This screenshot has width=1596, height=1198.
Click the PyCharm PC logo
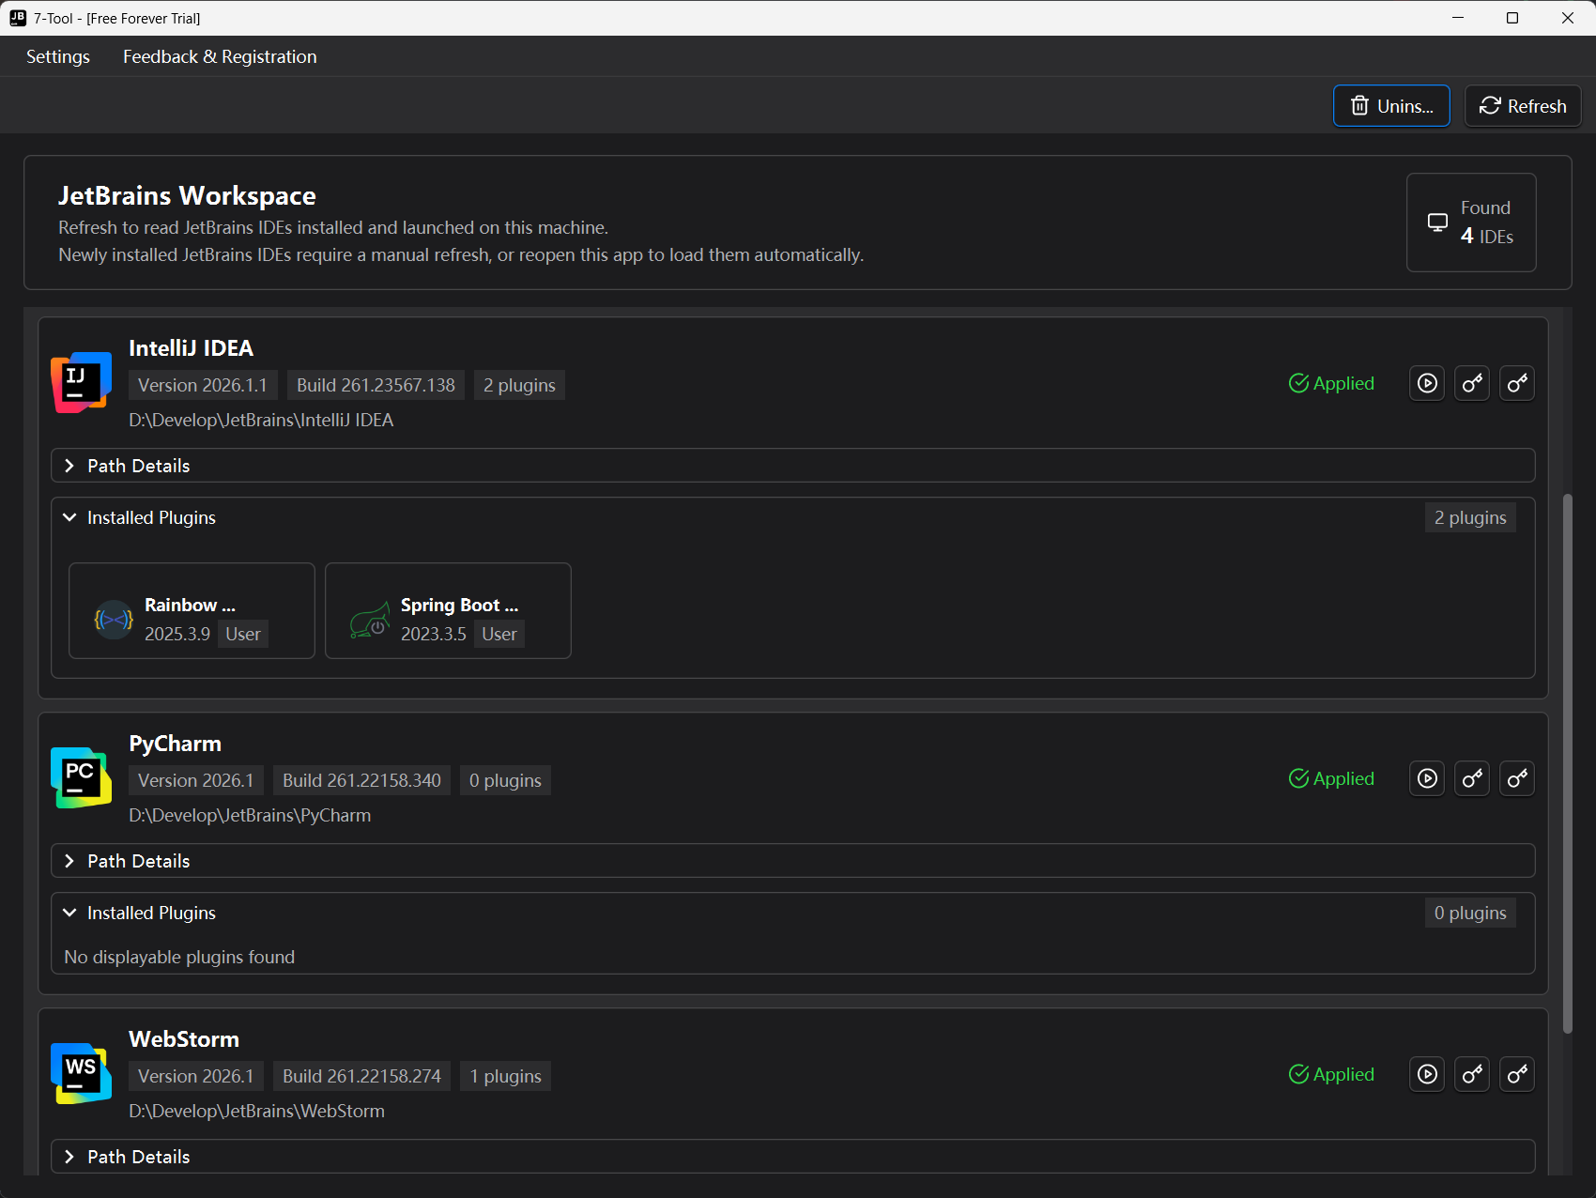click(81, 777)
